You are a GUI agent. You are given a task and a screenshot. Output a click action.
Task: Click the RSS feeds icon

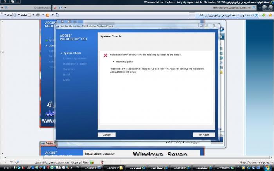[x=47, y=15]
